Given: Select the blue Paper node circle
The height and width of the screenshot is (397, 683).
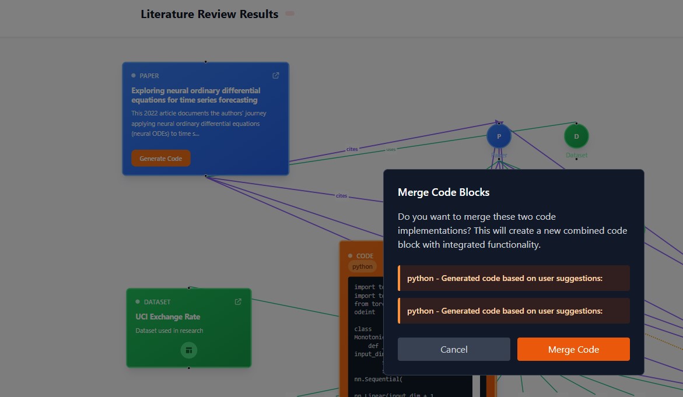Looking at the screenshot, I should [x=499, y=136].
